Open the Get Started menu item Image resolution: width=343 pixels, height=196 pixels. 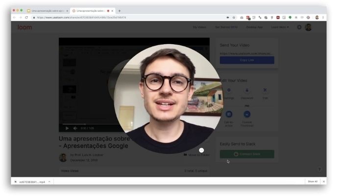point(226,27)
